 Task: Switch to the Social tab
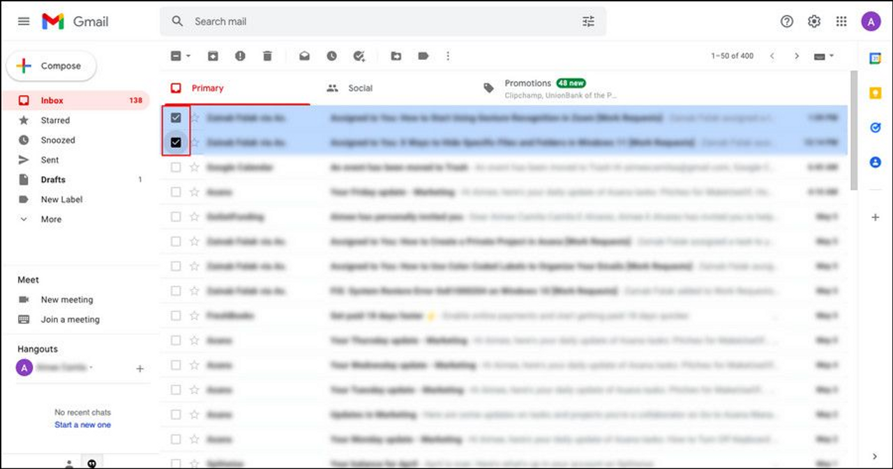click(x=360, y=89)
